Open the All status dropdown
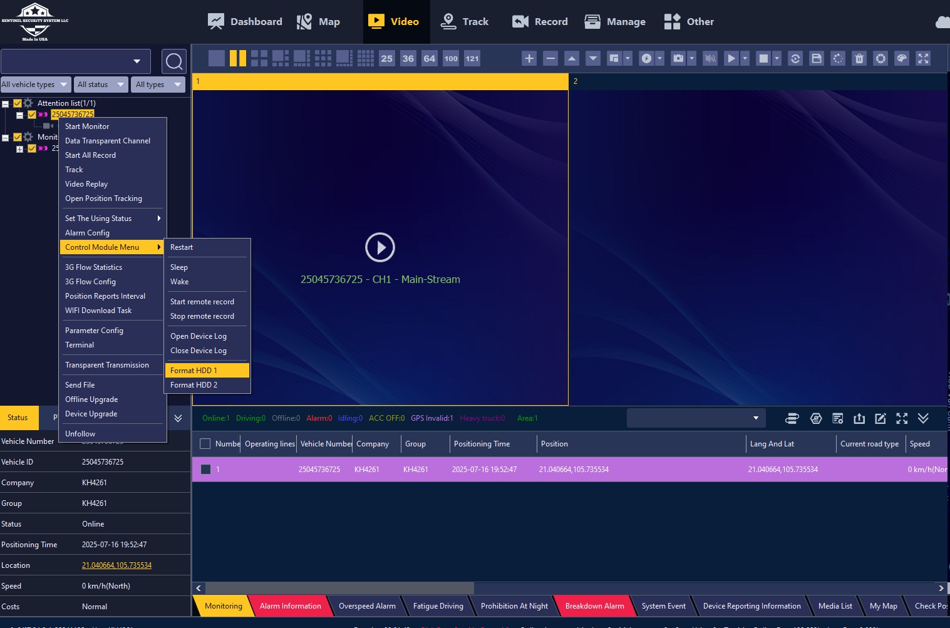Screen dimensions: 950x628 100,85
